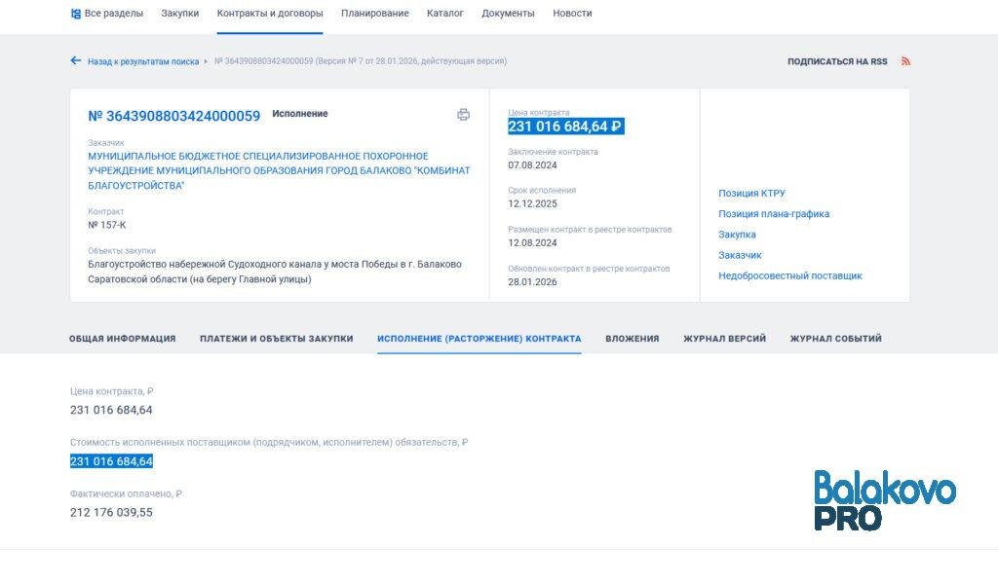998x583 pixels.
Task: Click the paid amount 212 176 039,55
Action: (x=111, y=512)
